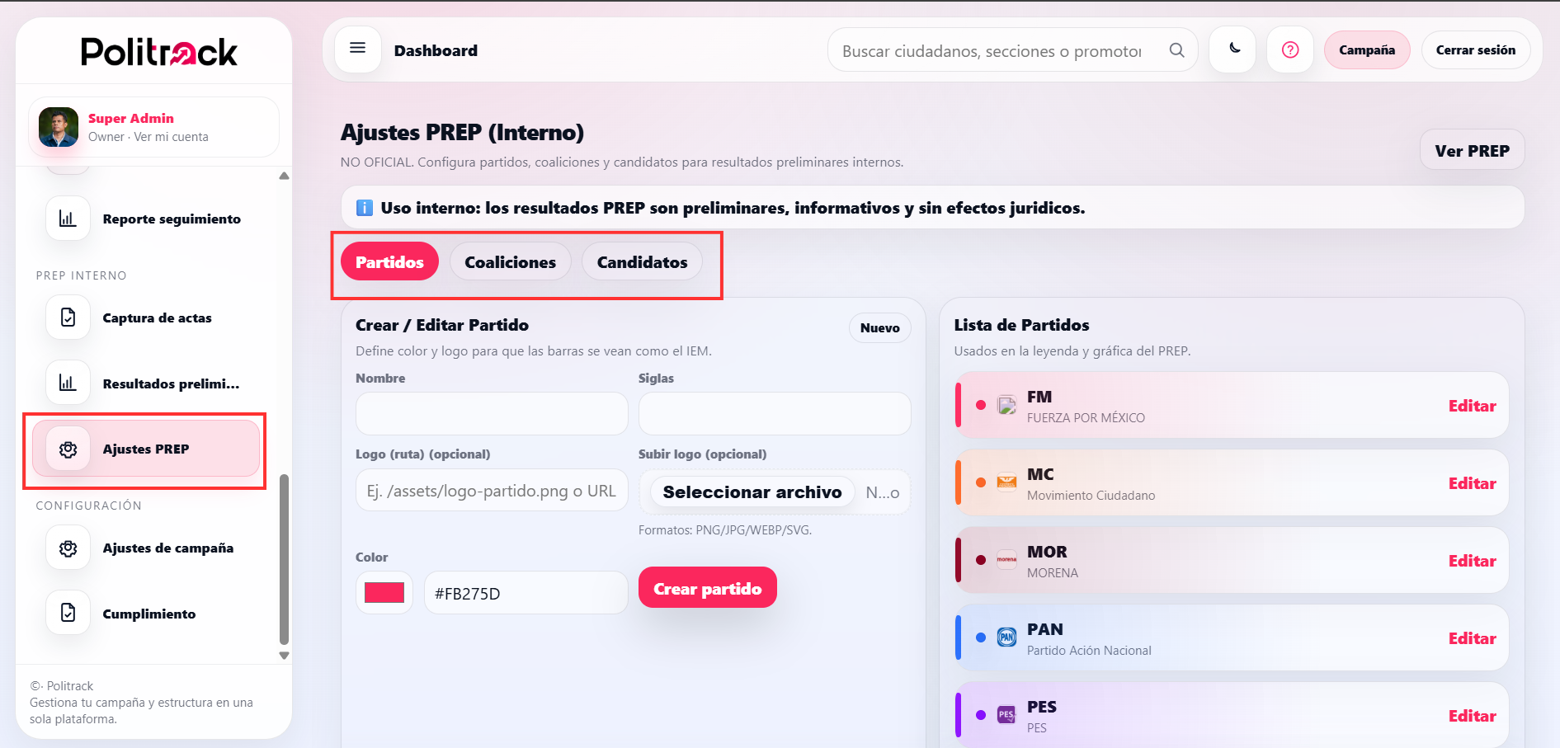Click the PAN party logo icon
Image resolution: width=1560 pixels, height=748 pixels.
(x=1006, y=637)
